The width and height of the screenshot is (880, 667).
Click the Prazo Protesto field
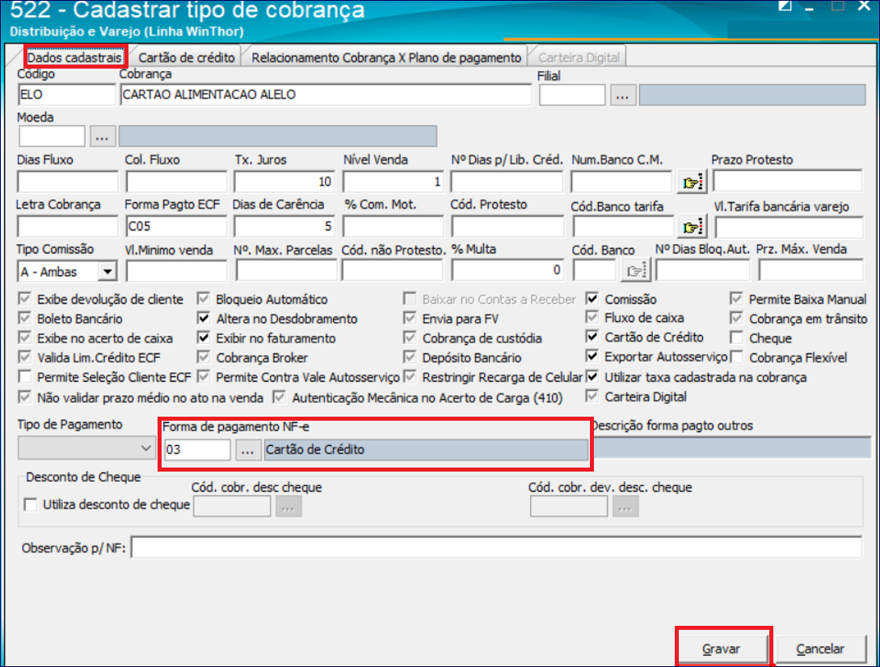[787, 182]
